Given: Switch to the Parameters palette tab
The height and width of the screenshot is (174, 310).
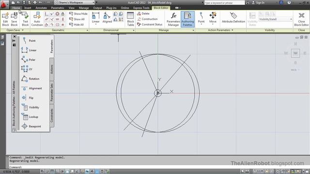Looking at the screenshot, I should [x=52, y=46].
